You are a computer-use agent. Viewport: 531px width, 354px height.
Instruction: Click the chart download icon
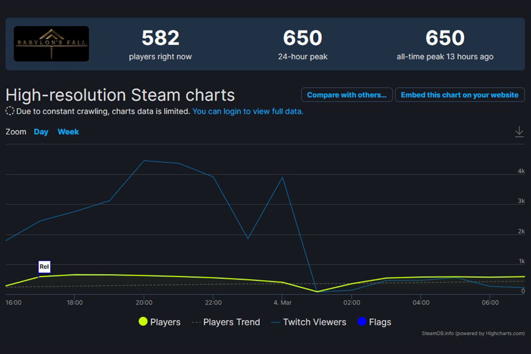click(x=519, y=132)
